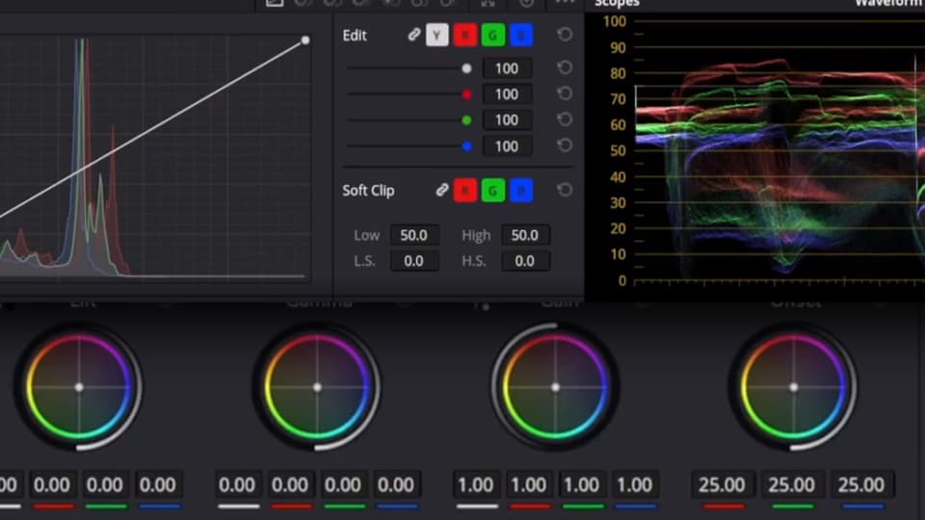Click the Soft Clip Low 50.0 field
This screenshot has height=520, width=925.
414,235
